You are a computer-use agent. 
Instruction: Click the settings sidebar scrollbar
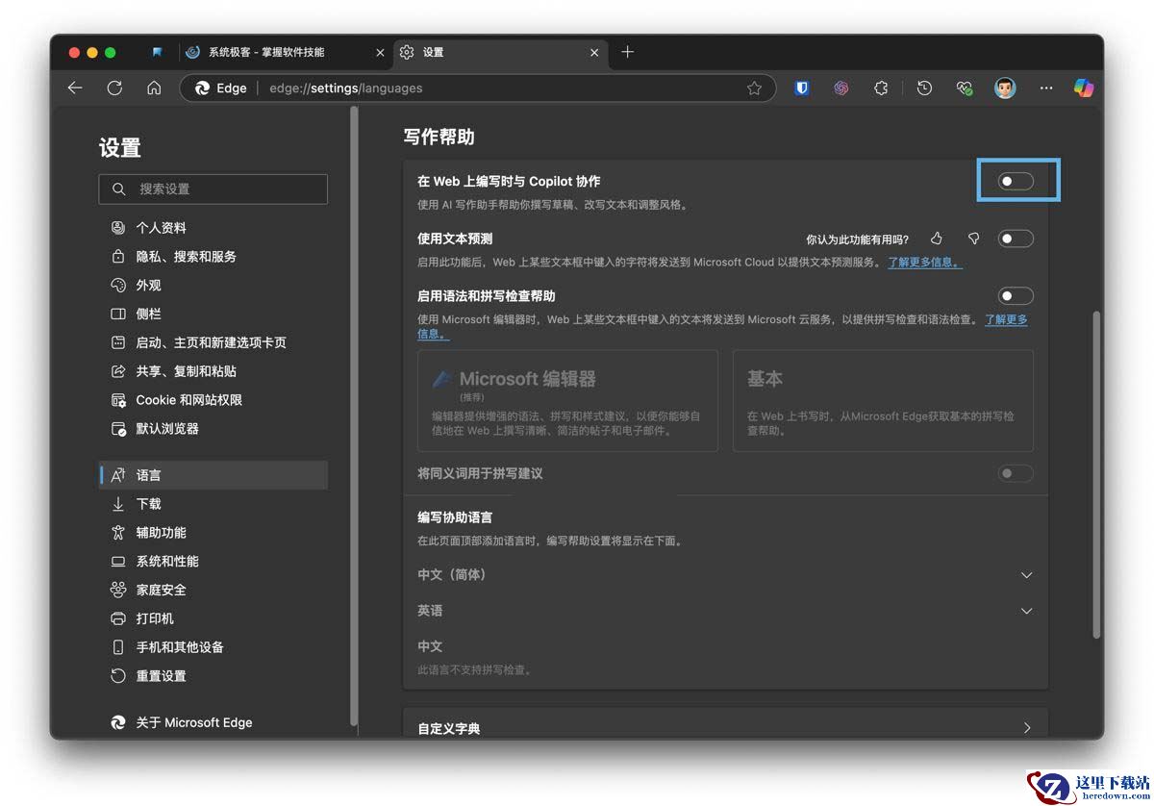point(355,414)
